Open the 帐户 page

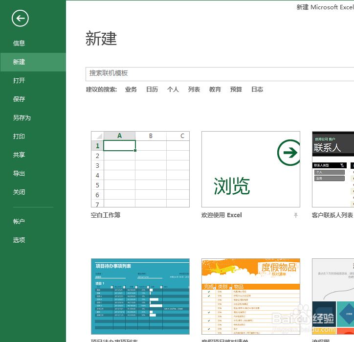tap(19, 221)
